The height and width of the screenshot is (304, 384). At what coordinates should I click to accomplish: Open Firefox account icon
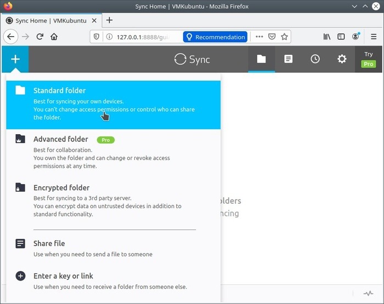pos(355,37)
